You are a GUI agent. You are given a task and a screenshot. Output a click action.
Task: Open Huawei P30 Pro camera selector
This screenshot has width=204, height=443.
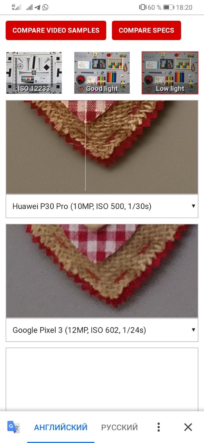pyautogui.click(x=102, y=206)
